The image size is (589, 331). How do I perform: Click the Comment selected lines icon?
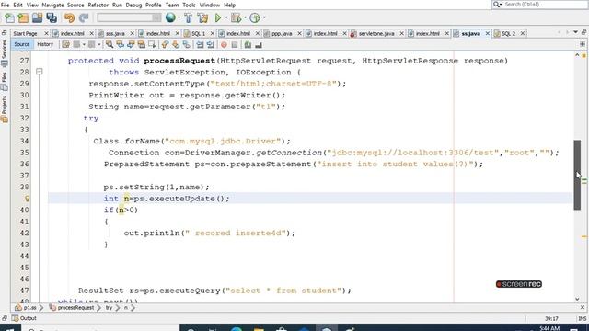248,45
